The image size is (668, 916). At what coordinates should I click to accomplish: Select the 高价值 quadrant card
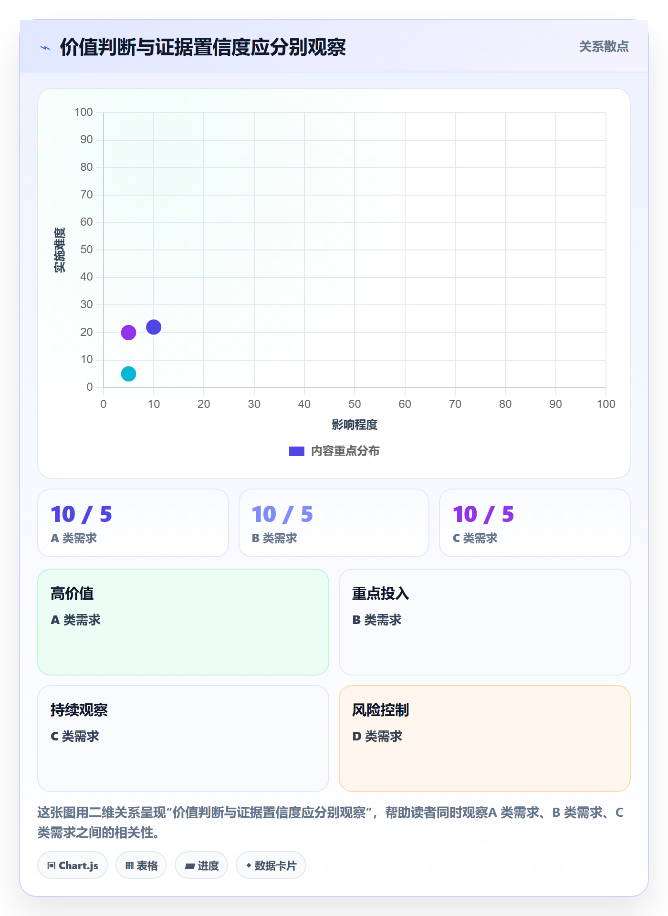tap(183, 622)
